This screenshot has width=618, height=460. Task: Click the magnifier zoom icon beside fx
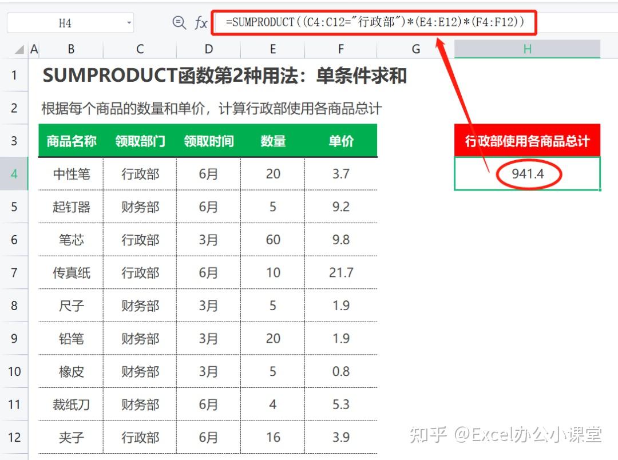click(179, 22)
